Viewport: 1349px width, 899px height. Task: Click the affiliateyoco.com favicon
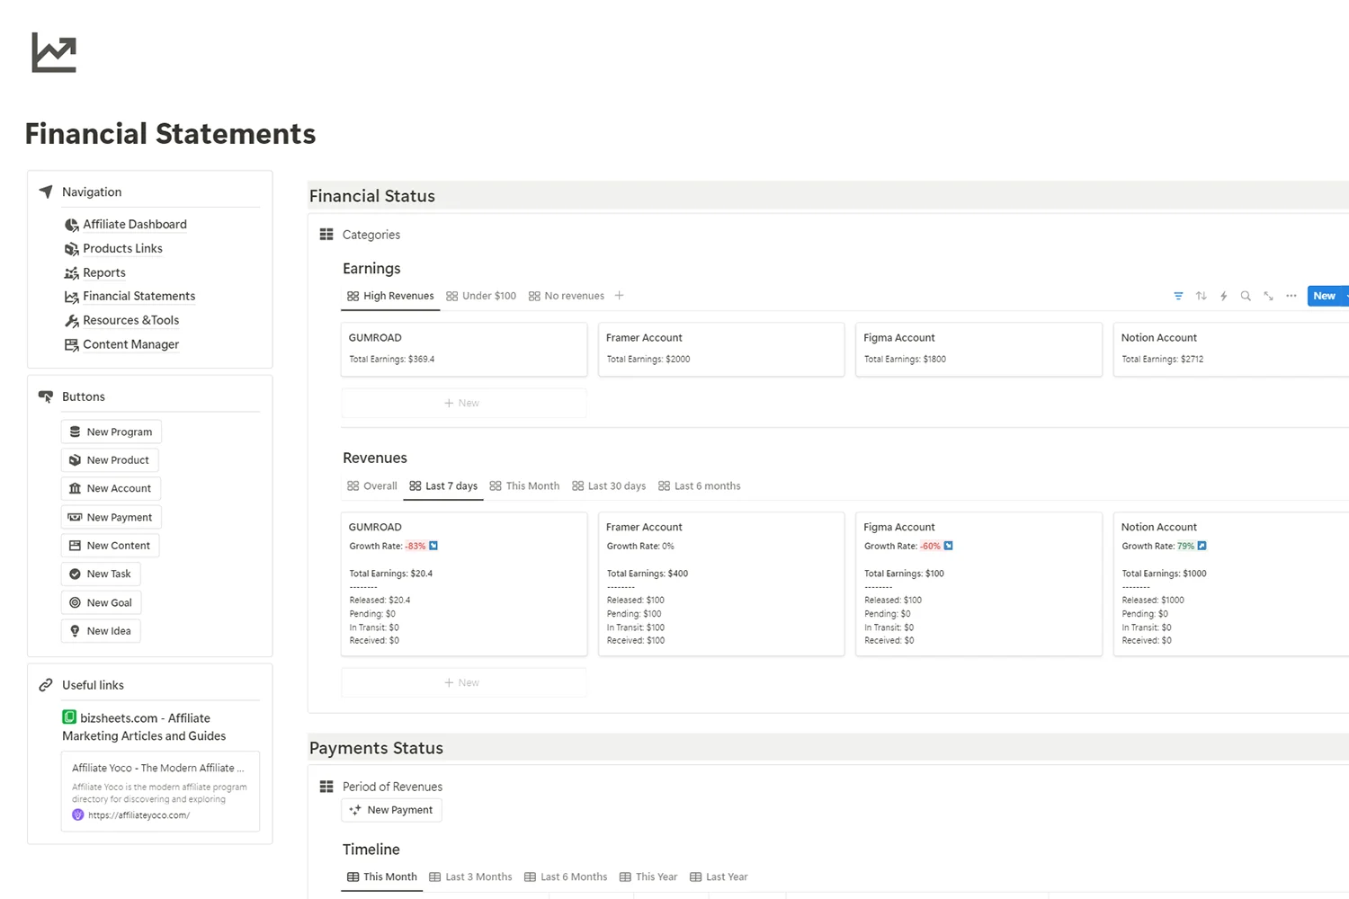pyautogui.click(x=78, y=814)
